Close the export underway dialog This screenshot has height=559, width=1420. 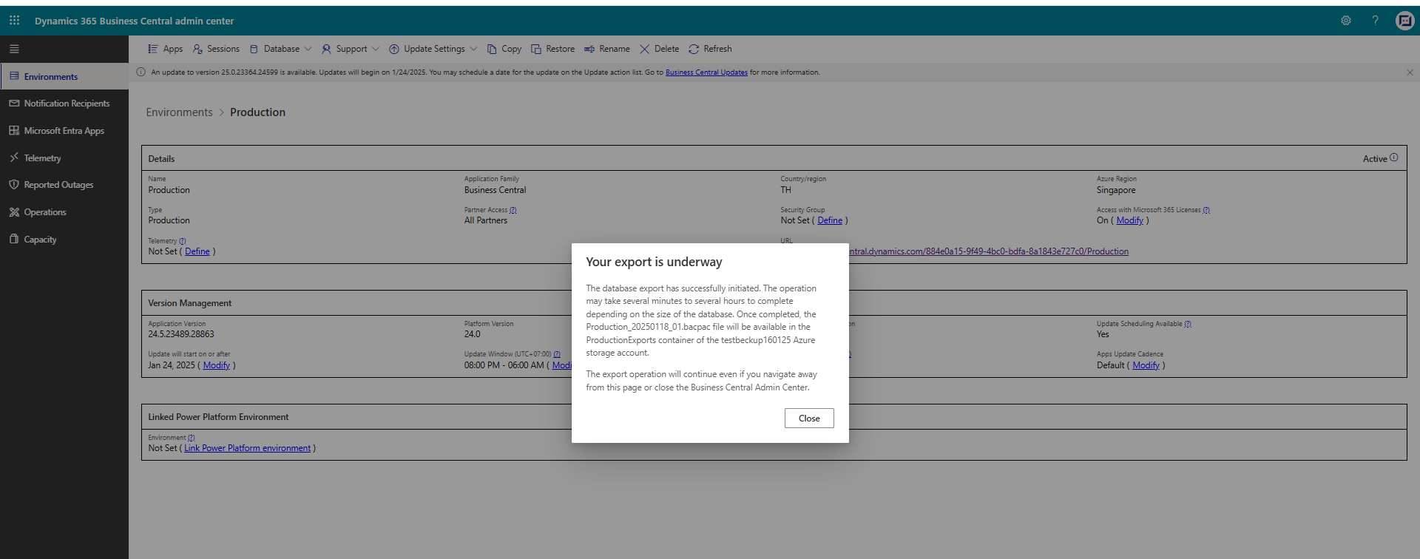pyautogui.click(x=809, y=419)
